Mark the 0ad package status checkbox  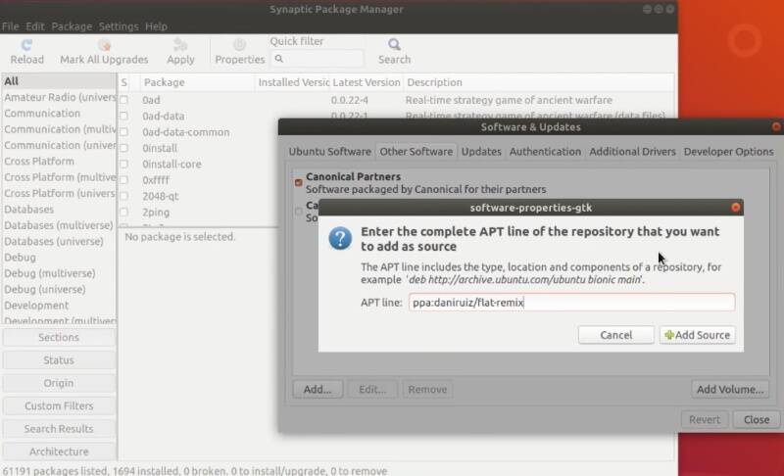click(x=124, y=100)
